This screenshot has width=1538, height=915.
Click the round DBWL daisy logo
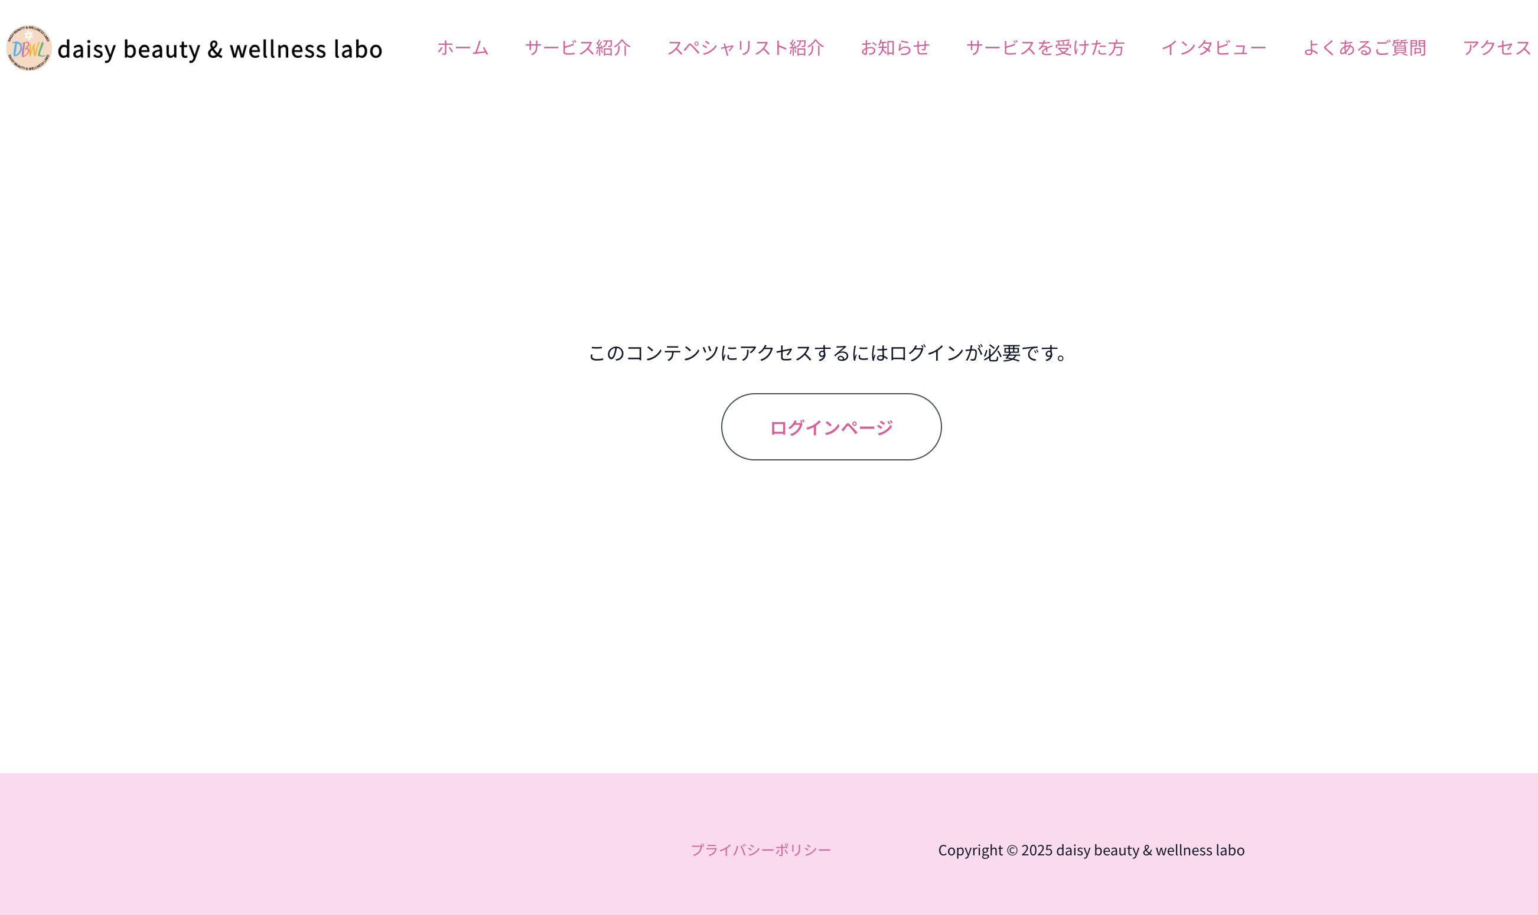[29, 48]
